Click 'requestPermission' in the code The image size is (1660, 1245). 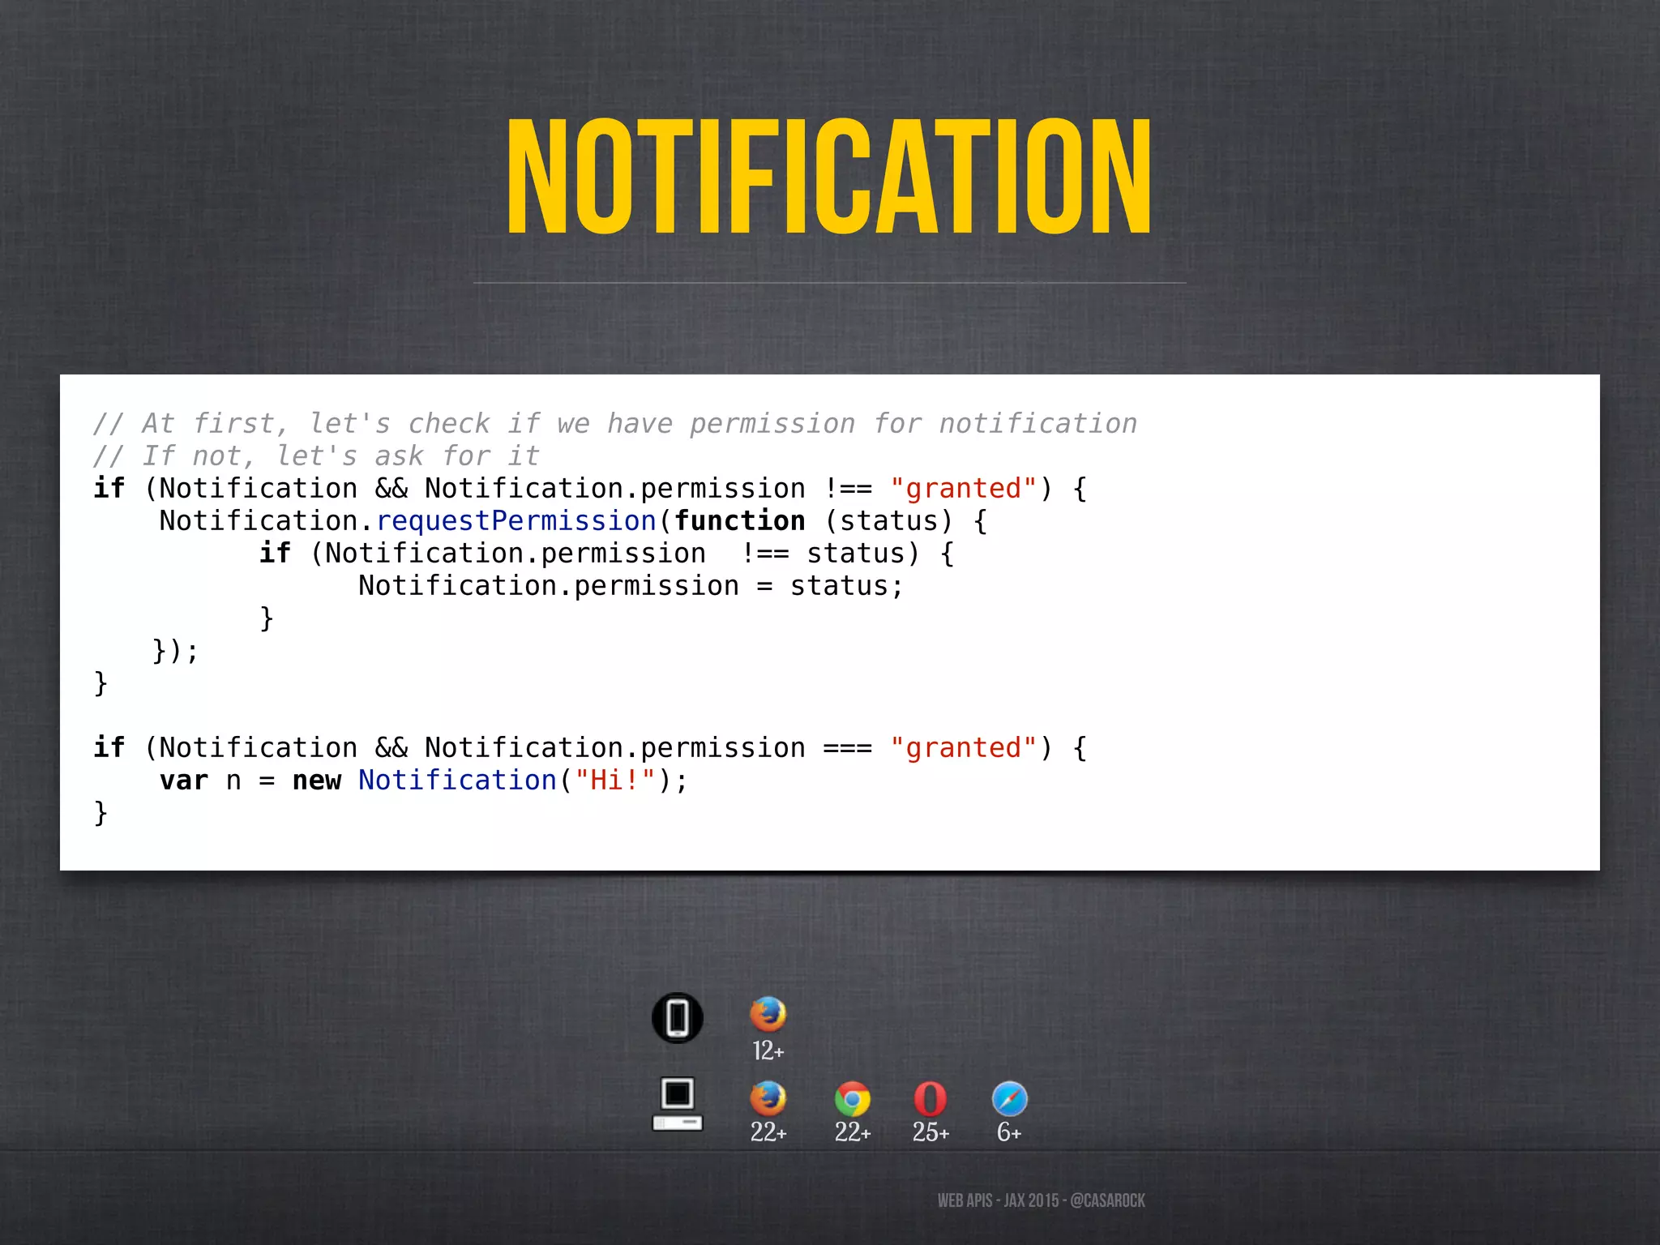[516, 520]
